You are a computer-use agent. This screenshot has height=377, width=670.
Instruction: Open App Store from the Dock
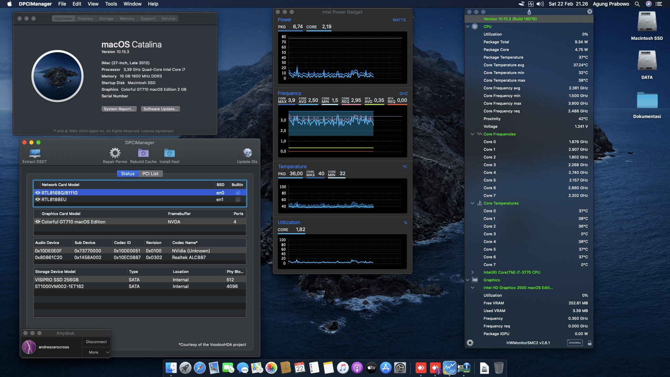point(386,368)
